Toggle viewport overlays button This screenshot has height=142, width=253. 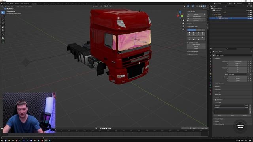(193, 6)
